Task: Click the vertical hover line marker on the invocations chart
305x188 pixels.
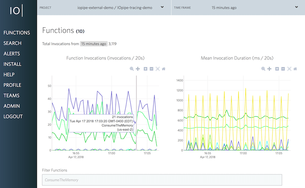Action: 136,113
